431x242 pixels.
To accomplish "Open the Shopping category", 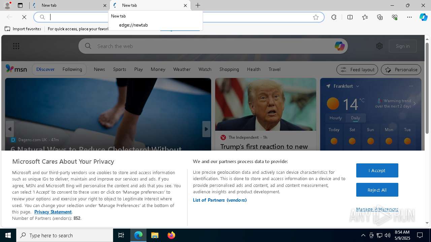I will [x=229, y=69].
